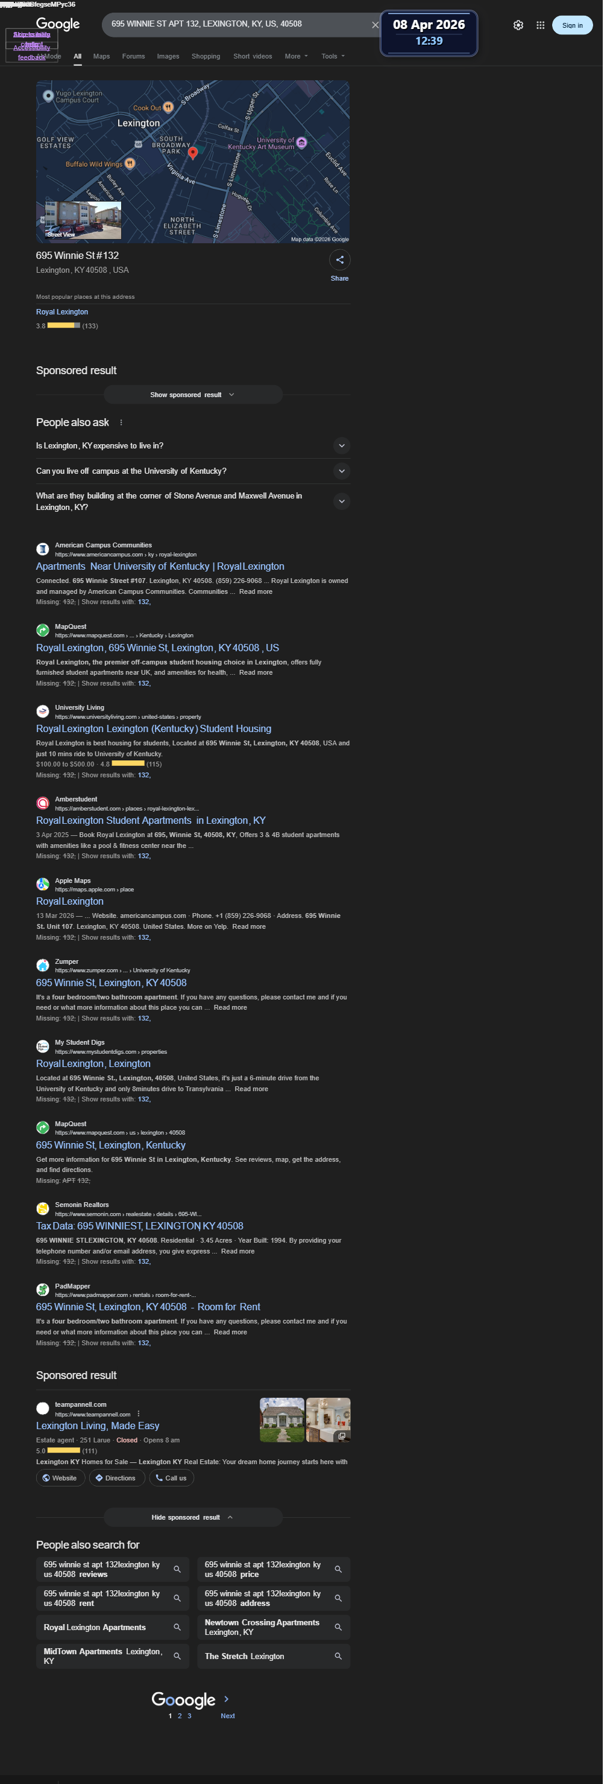Click the Sign in button
This screenshot has height=1784, width=610.
(572, 25)
